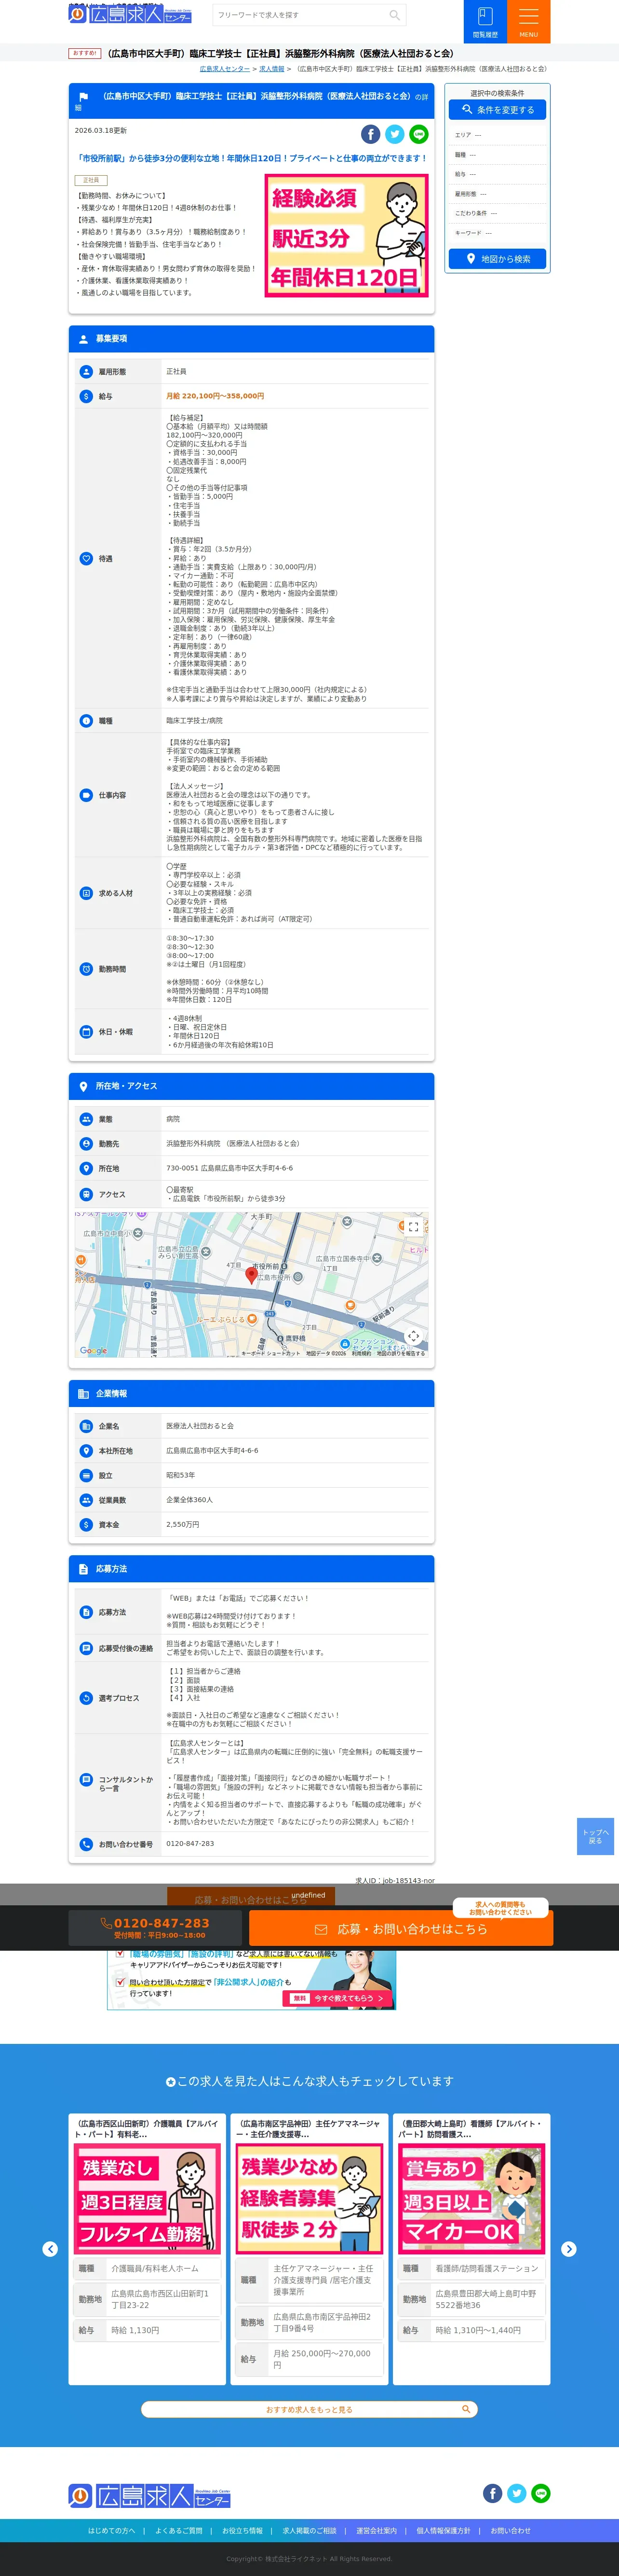Share the job on Twitter near the update date
This screenshot has height=2576, width=619.
394,134
